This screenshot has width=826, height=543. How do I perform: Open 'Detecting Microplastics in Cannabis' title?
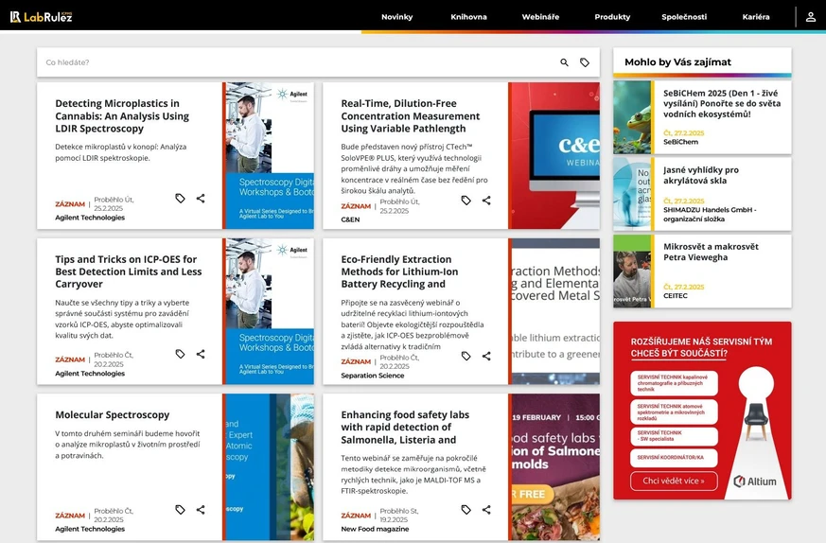pyautogui.click(x=122, y=115)
